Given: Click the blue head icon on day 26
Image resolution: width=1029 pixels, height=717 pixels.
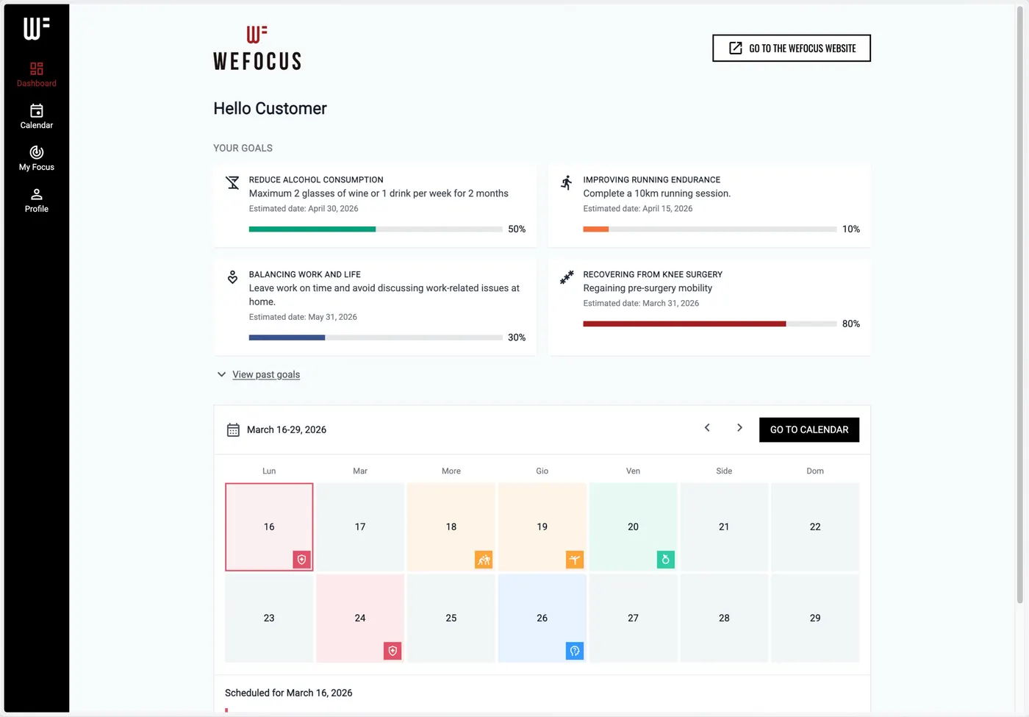Looking at the screenshot, I should [x=575, y=651].
